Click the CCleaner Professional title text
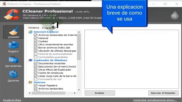Screen dimensions: 182x102 point(47,11)
